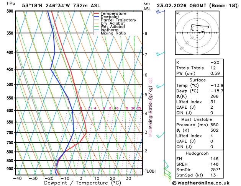The height and width of the screenshot is (186, 241).
Task: Click the hodograph plot
Action: 197,33
